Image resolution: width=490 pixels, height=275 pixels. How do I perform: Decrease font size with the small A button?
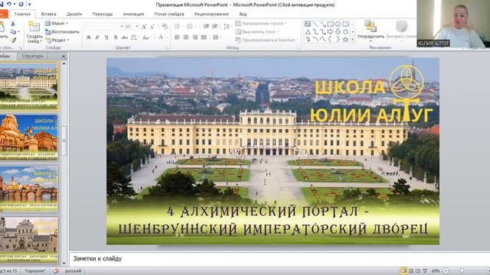point(152,27)
